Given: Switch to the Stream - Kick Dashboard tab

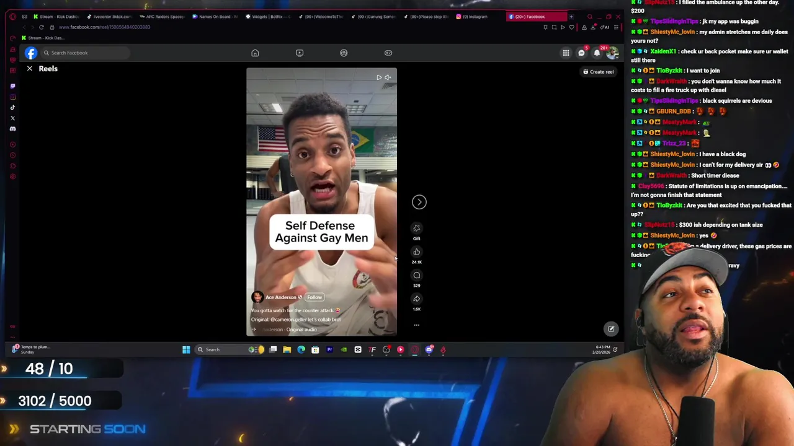Looking at the screenshot, I should 56,17.
